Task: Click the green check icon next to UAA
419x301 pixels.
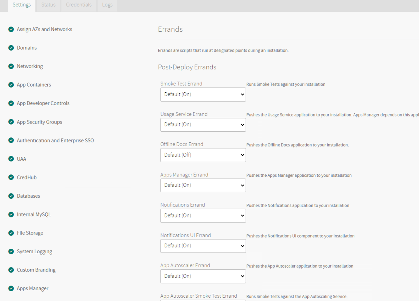Action: [x=11, y=159]
